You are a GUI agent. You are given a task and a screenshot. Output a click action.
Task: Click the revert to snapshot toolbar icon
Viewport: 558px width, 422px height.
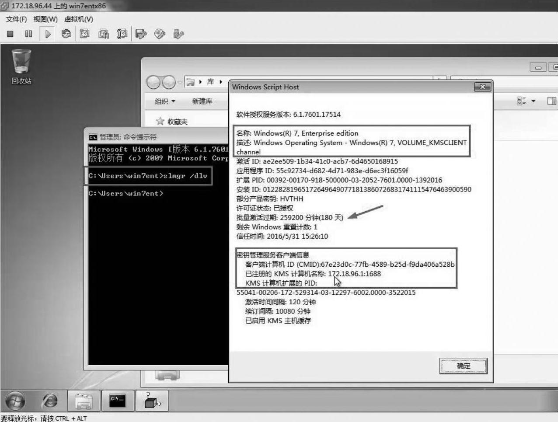pyautogui.click(x=104, y=34)
